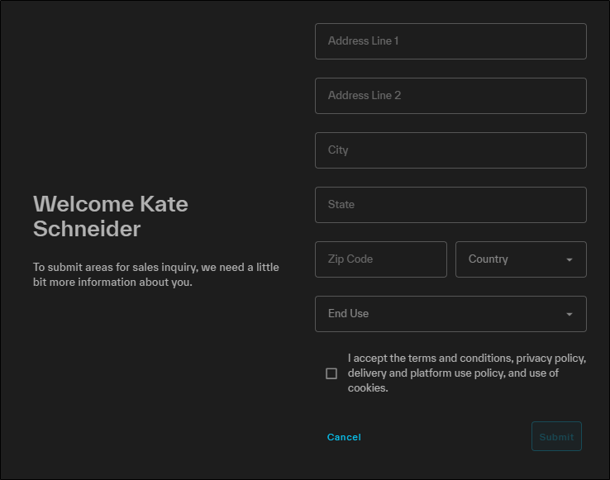This screenshot has height=480, width=610.
Task: Hit the Submit button
Action: (556, 437)
